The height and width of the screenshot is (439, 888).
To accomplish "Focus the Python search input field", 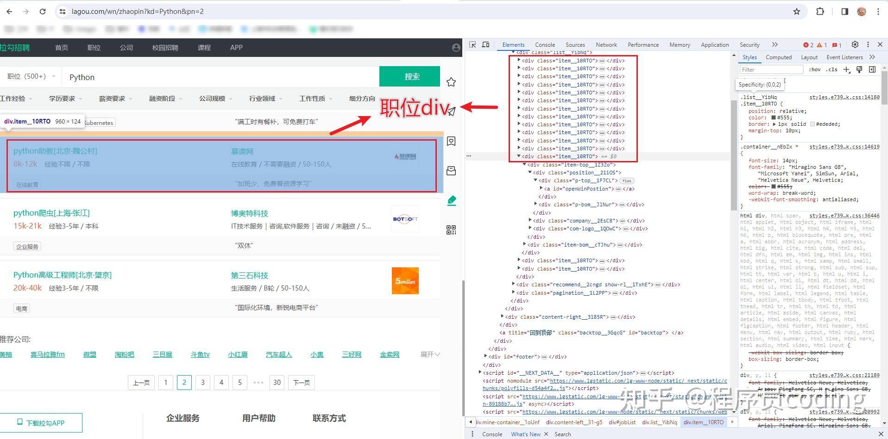I will coord(221,77).
